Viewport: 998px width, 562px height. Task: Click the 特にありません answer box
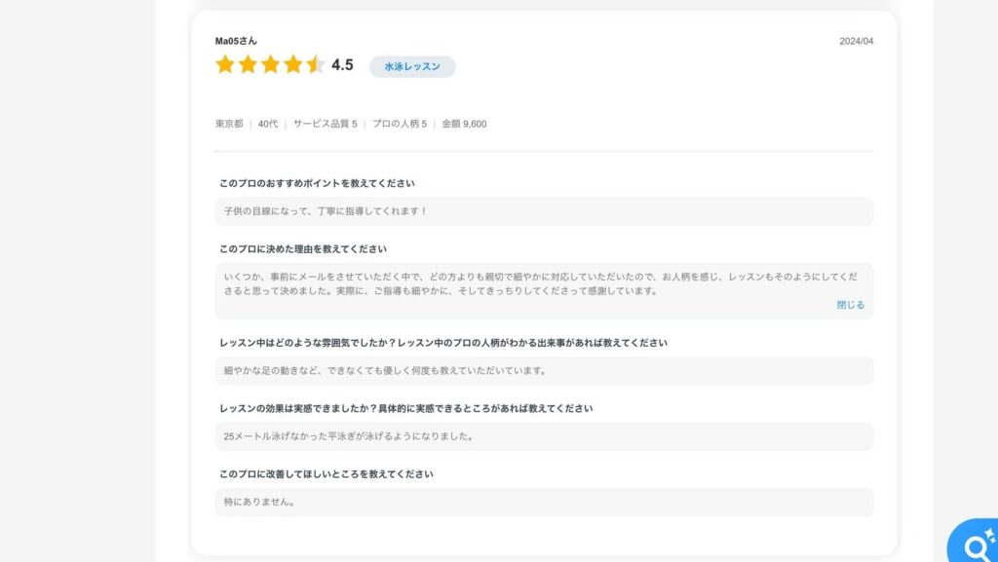[544, 502]
